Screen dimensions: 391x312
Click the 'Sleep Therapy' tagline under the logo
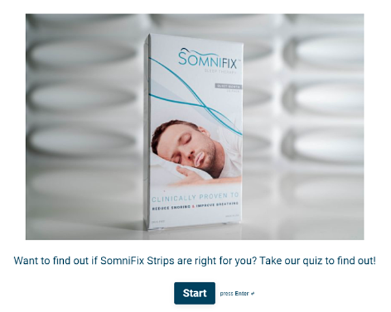[220, 72]
